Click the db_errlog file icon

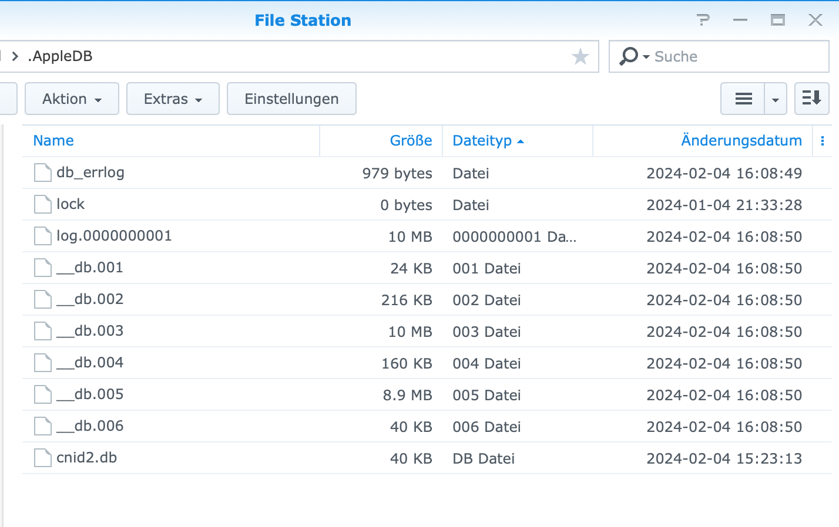point(43,173)
